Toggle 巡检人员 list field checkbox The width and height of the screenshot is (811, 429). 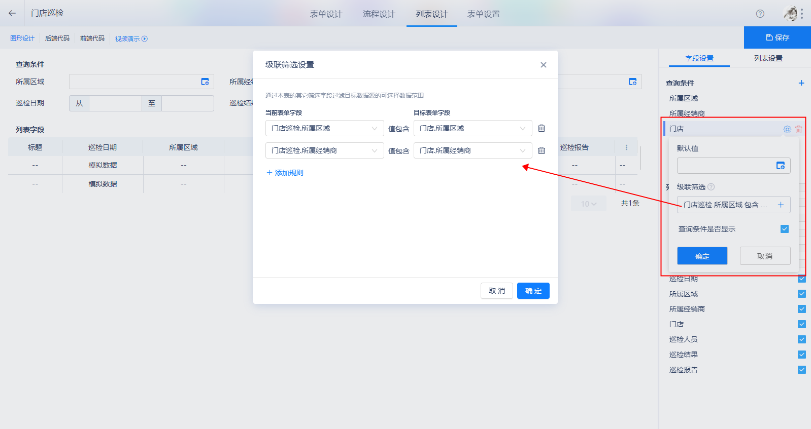(802, 339)
